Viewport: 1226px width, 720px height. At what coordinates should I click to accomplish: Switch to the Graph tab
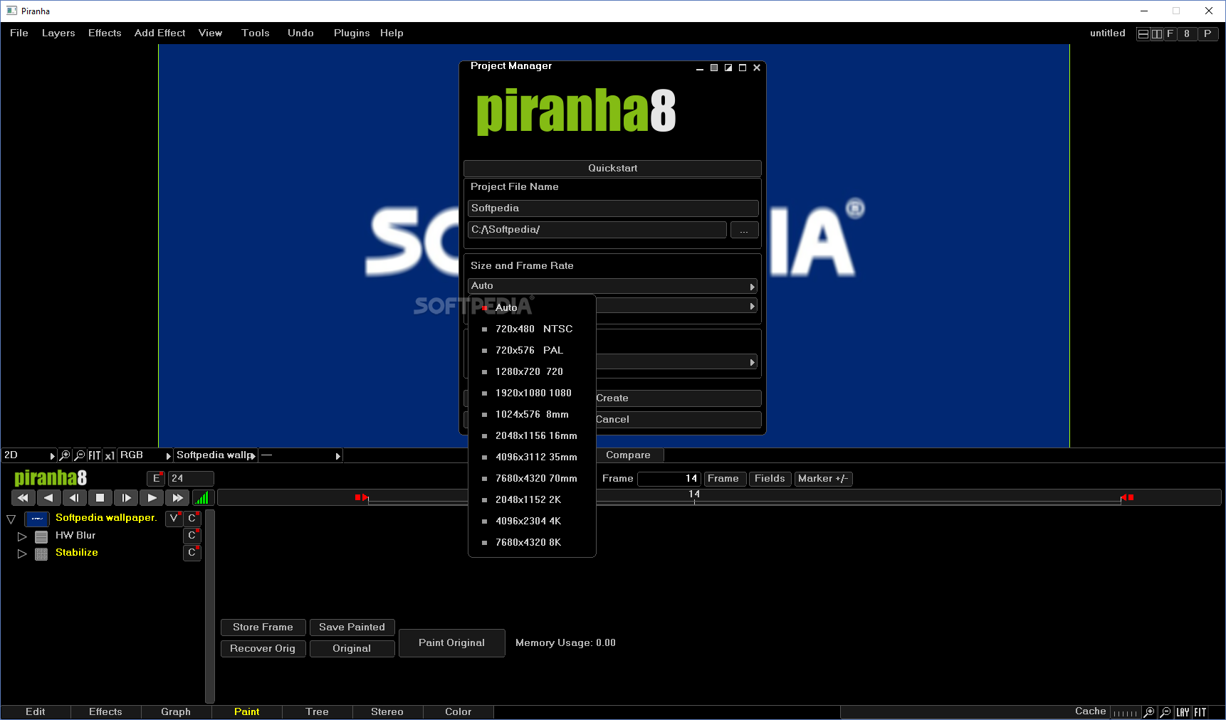click(x=176, y=712)
